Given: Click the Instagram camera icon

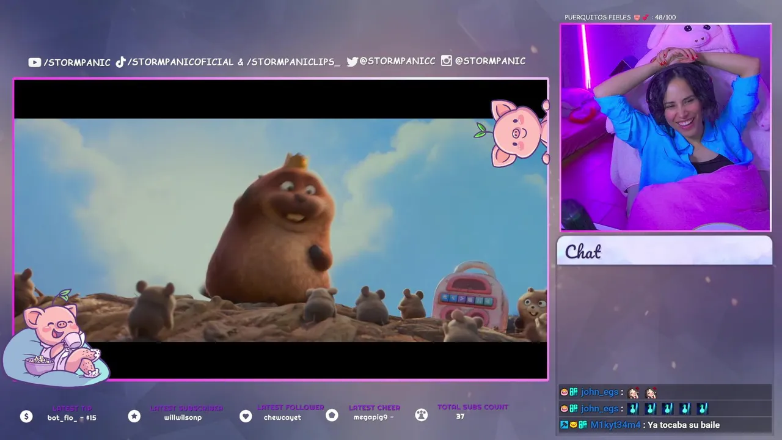Looking at the screenshot, I should [x=447, y=61].
